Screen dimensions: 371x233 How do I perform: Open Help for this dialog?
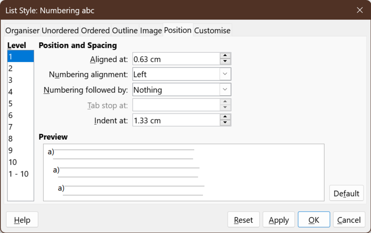point(22,220)
